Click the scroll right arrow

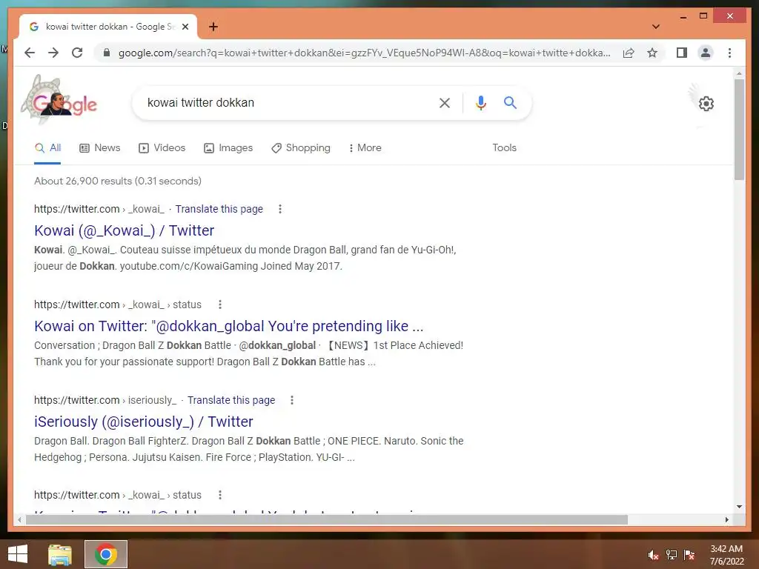coord(726,519)
